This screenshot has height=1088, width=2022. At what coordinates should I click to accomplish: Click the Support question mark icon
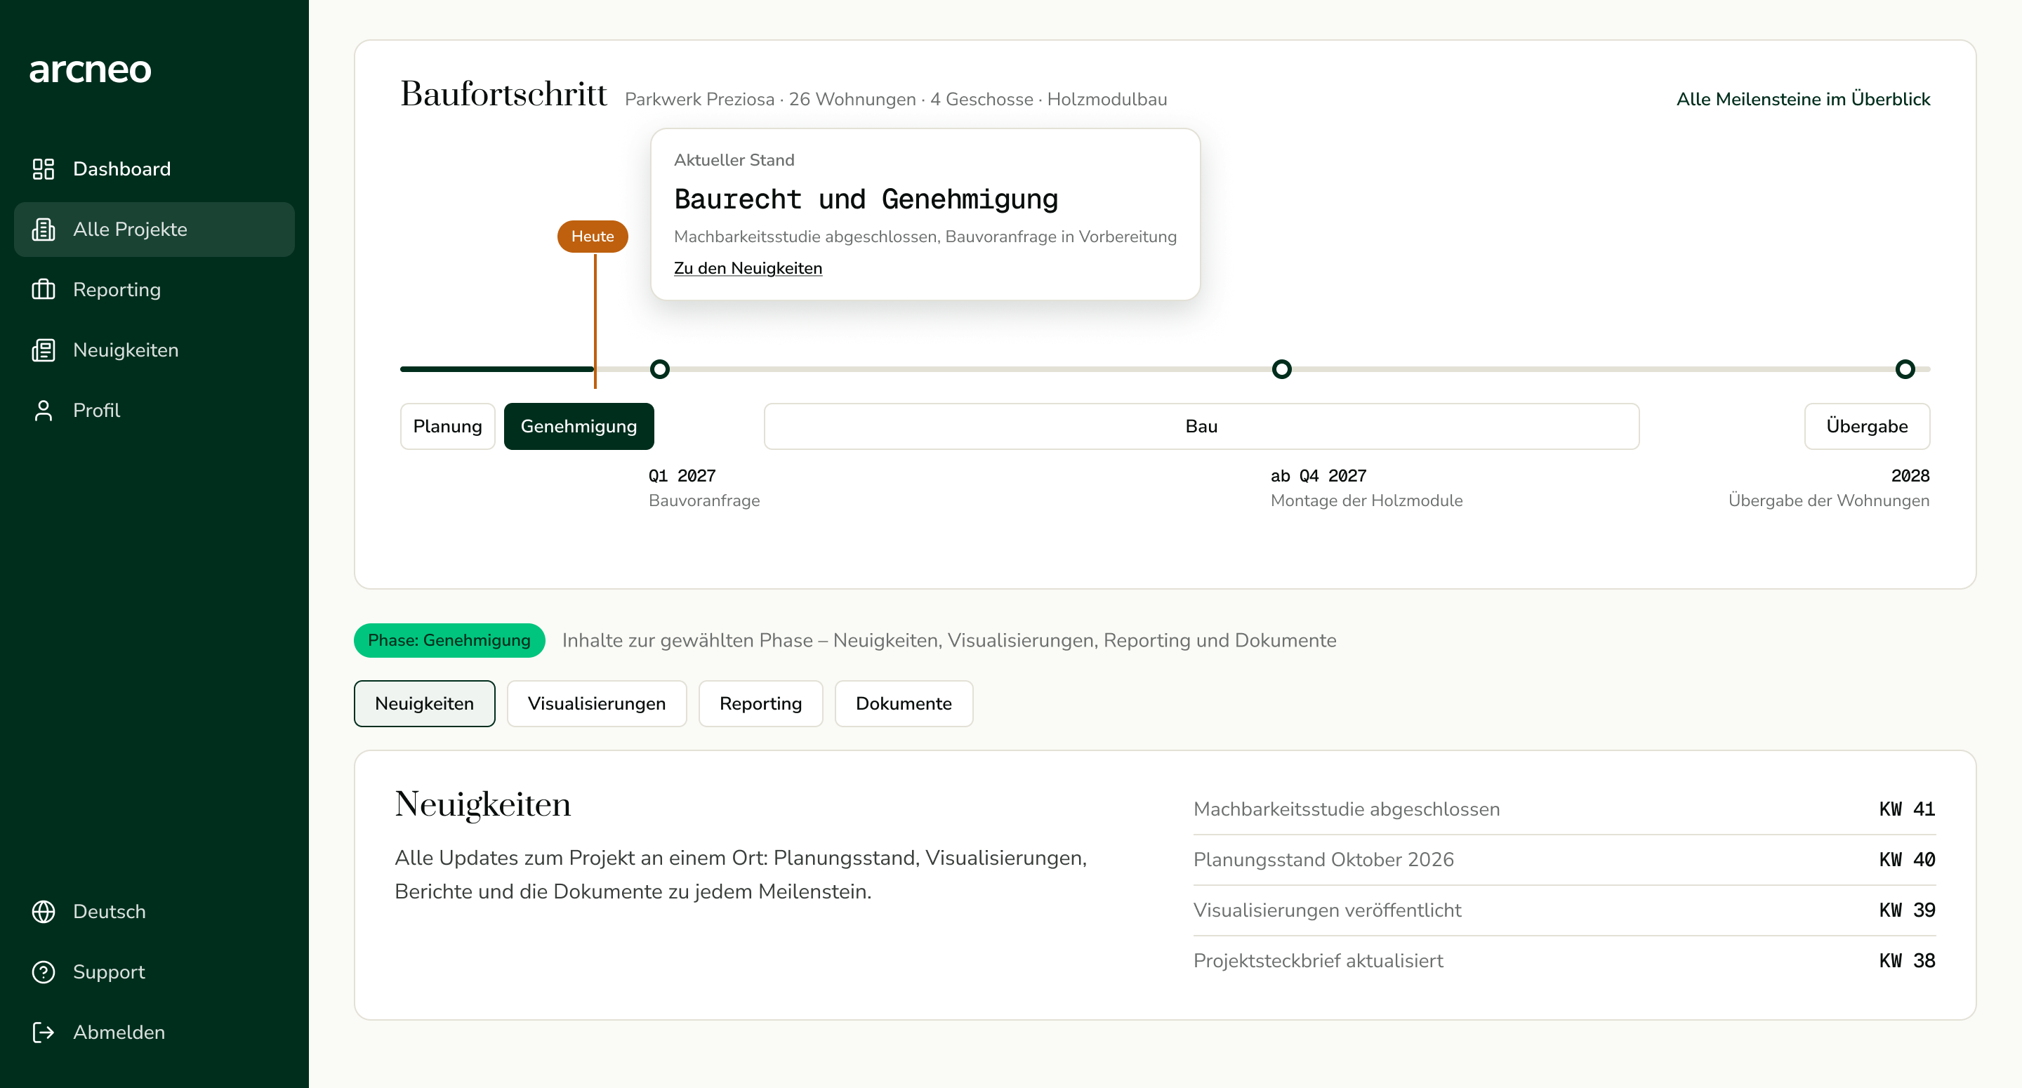[43, 971]
